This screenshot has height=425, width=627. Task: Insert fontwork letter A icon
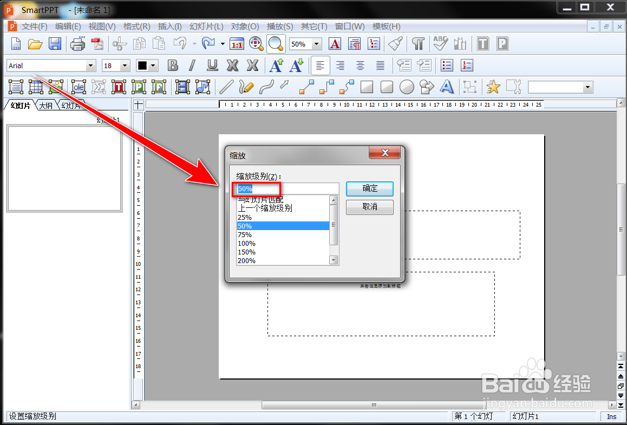447,87
